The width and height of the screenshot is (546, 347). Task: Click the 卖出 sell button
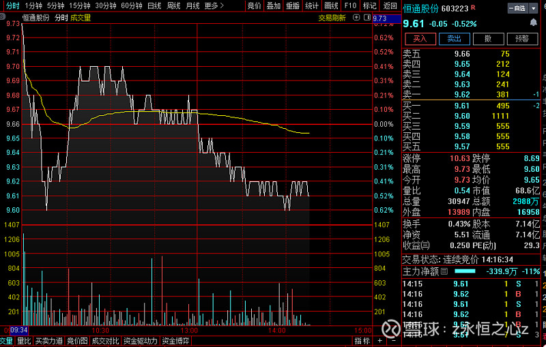coord(454,39)
